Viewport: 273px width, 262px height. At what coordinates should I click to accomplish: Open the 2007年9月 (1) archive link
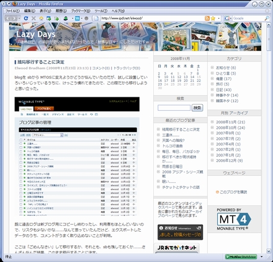point(228,133)
